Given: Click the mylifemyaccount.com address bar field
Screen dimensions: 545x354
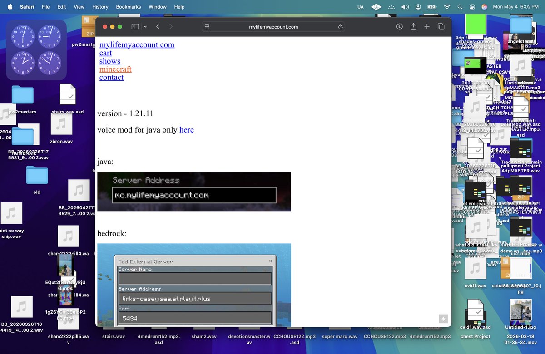Looking at the screenshot, I should [x=273, y=27].
